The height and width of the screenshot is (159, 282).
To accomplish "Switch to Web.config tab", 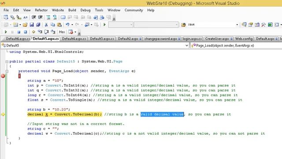I will tap(244, 39).
